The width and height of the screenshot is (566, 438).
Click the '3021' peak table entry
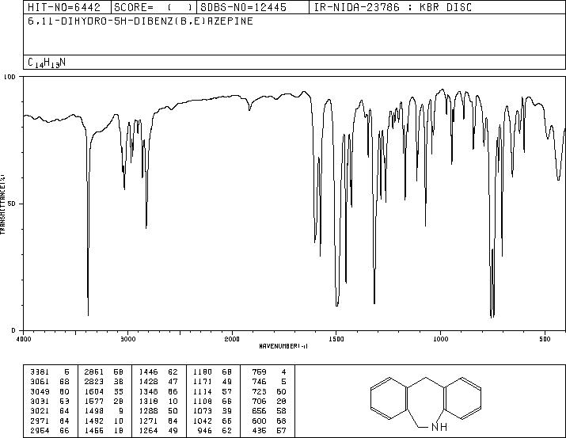(40, 411)
